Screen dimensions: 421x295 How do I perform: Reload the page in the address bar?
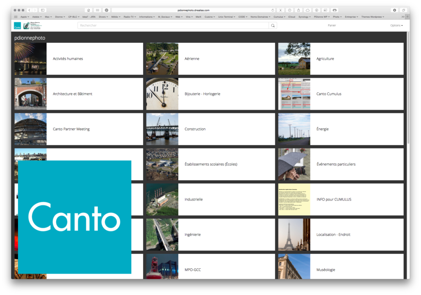(x=273, y=10)
